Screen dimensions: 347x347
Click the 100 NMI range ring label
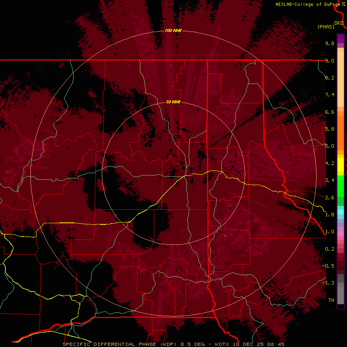click(x=173, y=30)
